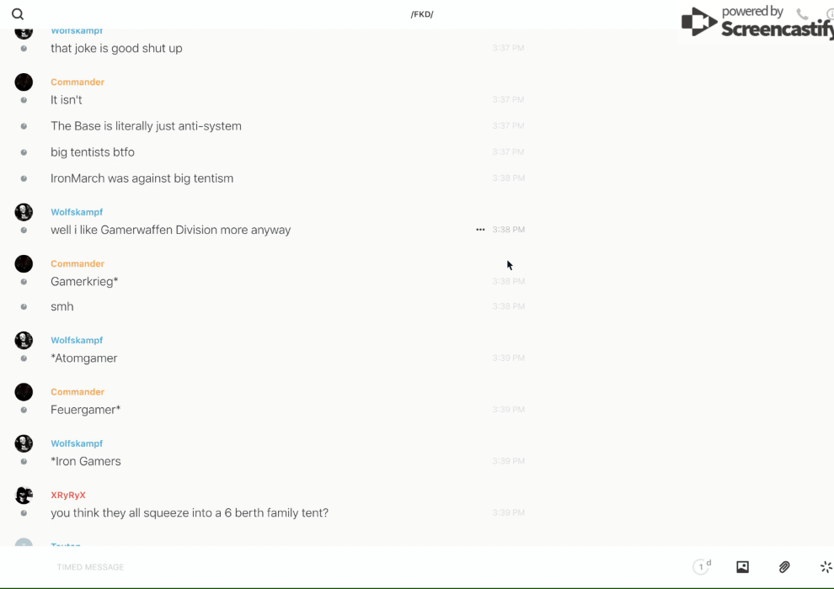The height and width of the screenshot is (589, 834).
Task: Select the "big tentists btfo" message
Action: coord(93,152)
